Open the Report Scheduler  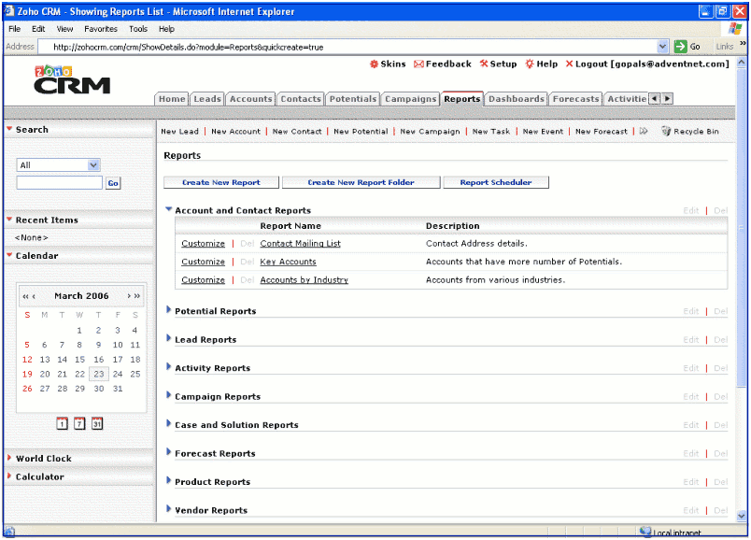(x=496, y=182)
